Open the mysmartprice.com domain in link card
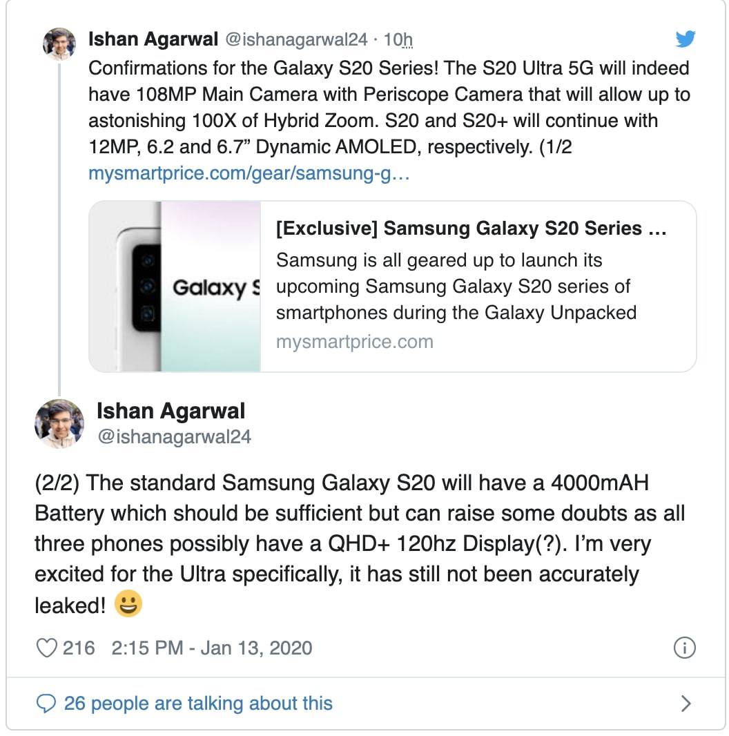This screenshot has width=729, height=736. pos(354,342)
